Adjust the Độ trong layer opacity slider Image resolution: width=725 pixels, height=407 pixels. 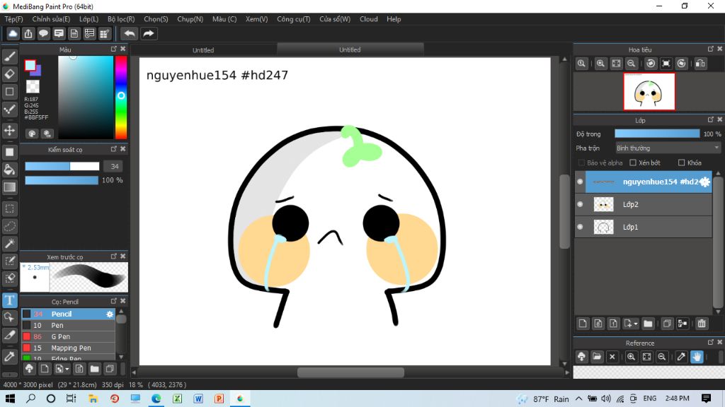pos(657,134)
